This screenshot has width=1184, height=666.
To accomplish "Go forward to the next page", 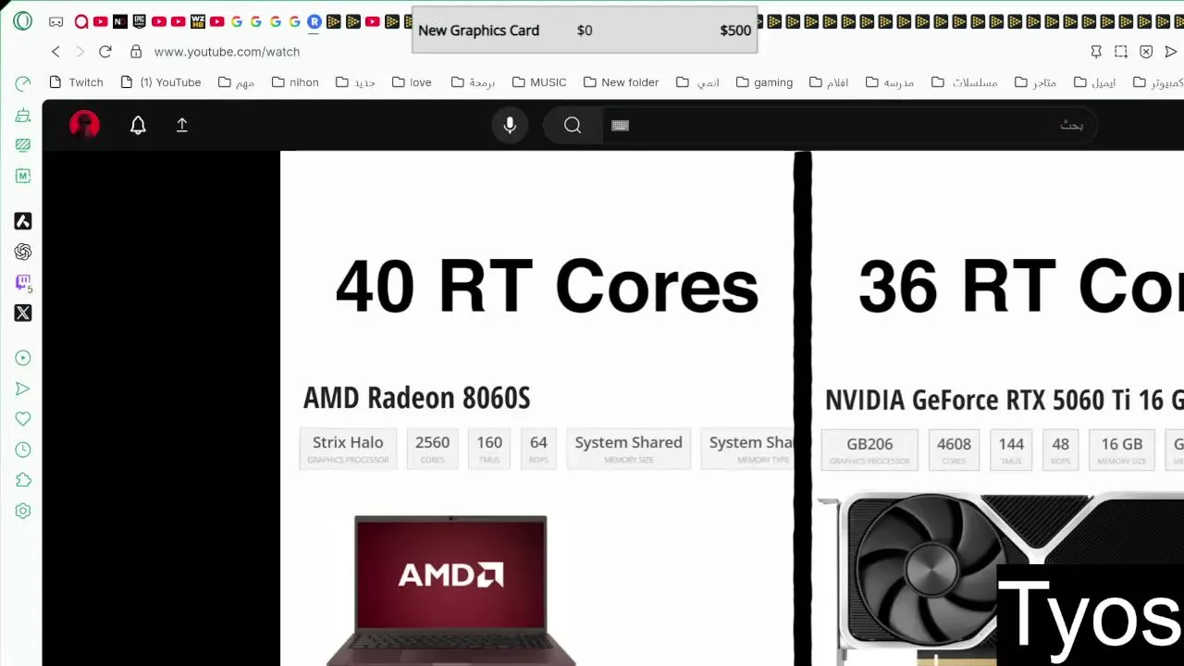I will click(x=80, y=52).
